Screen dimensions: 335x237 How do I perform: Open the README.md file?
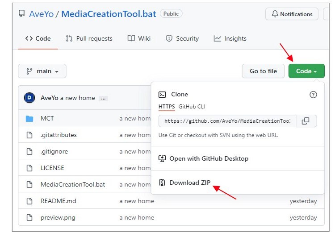tap(58, 201)
